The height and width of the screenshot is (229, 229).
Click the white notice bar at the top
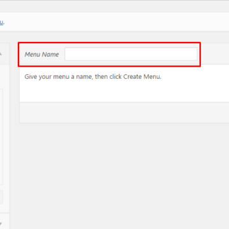[x=114, y=22]
